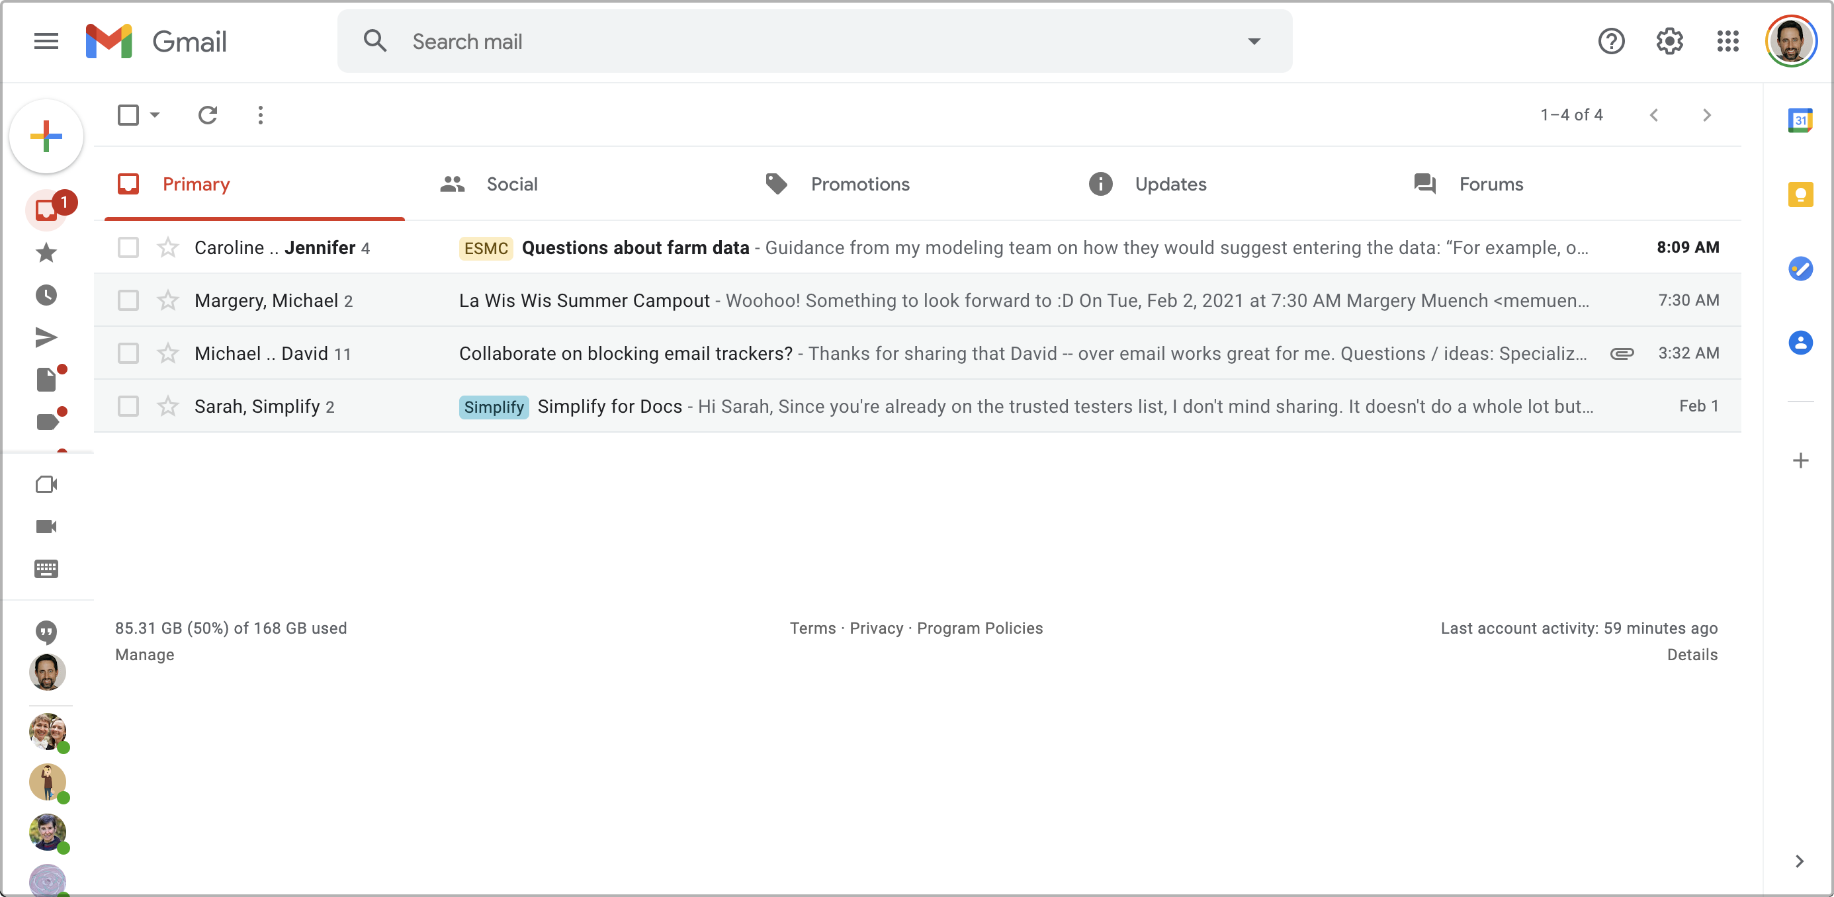Select the checkbox for Margery's Campout email
The height and width of the screenshot is (897, 1834).
[x=128, y=300]
